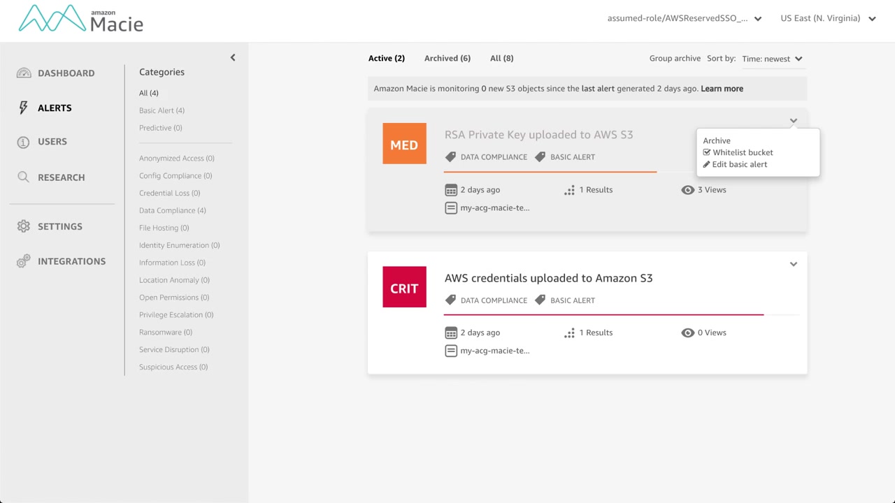The width and height of the screenshot is (895, 503).
Task: Switch to the Archived (6) tab
Action: pos(447,58)
